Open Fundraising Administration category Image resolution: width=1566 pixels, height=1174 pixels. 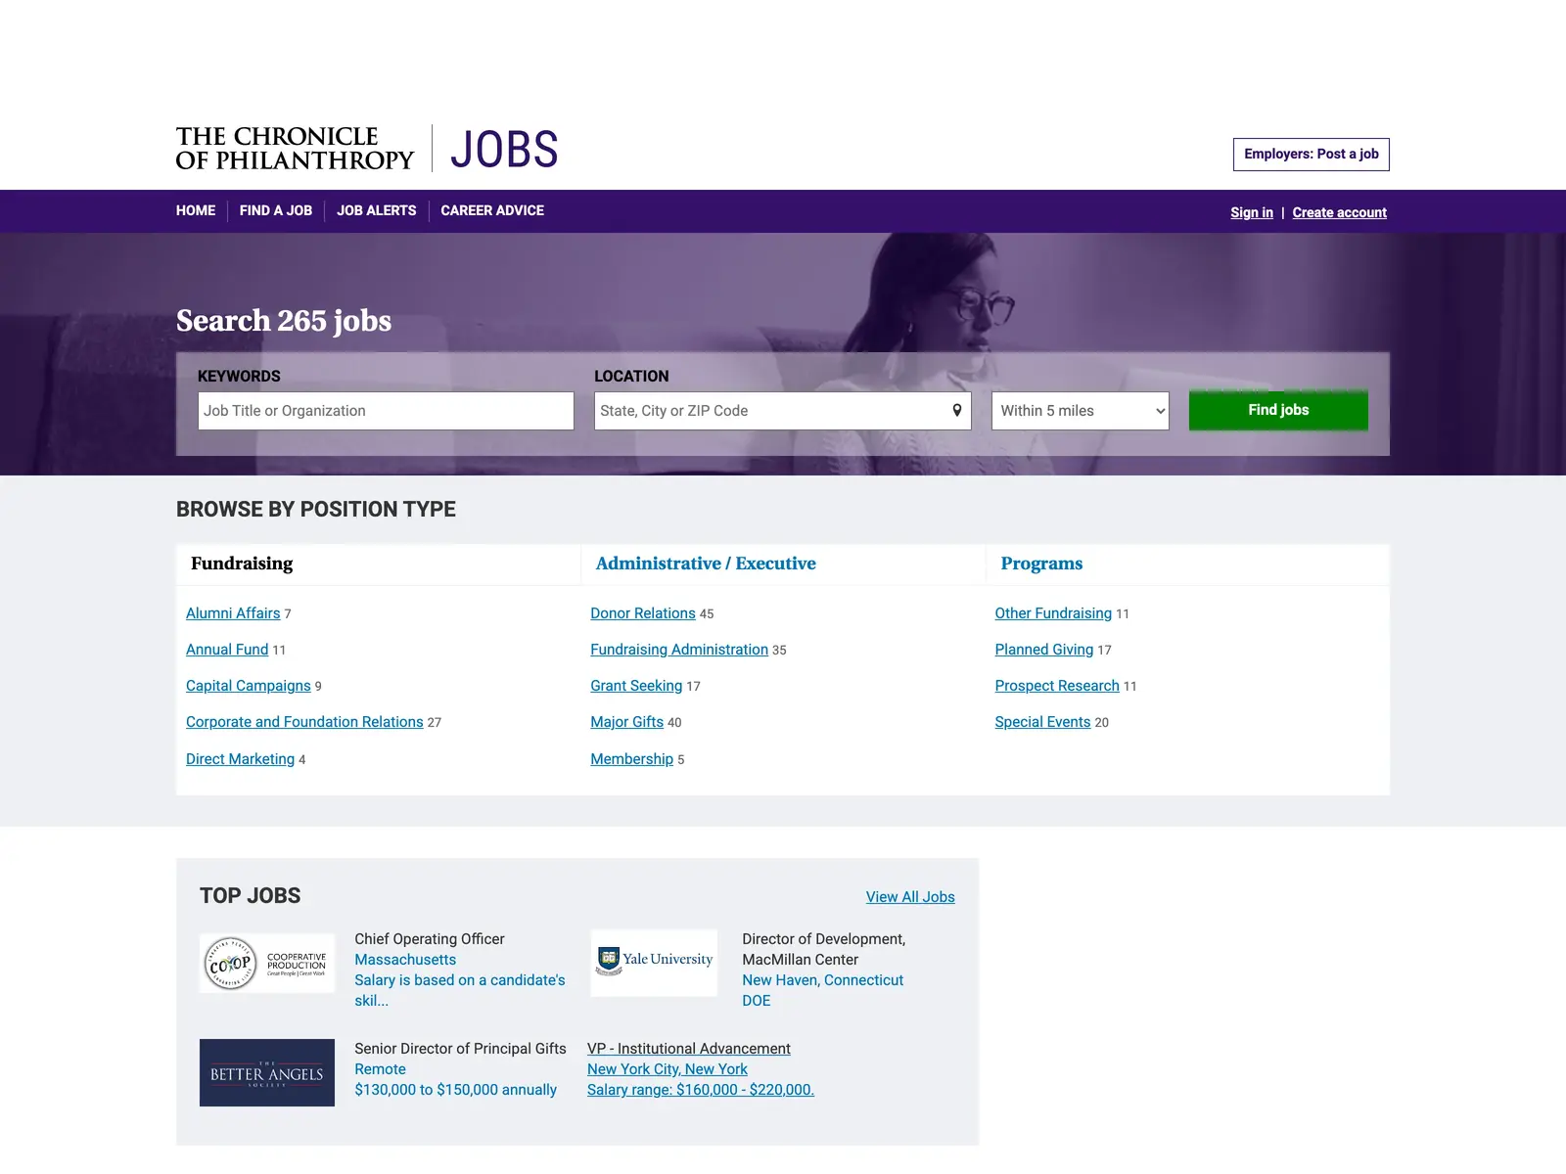click(679, 650)
